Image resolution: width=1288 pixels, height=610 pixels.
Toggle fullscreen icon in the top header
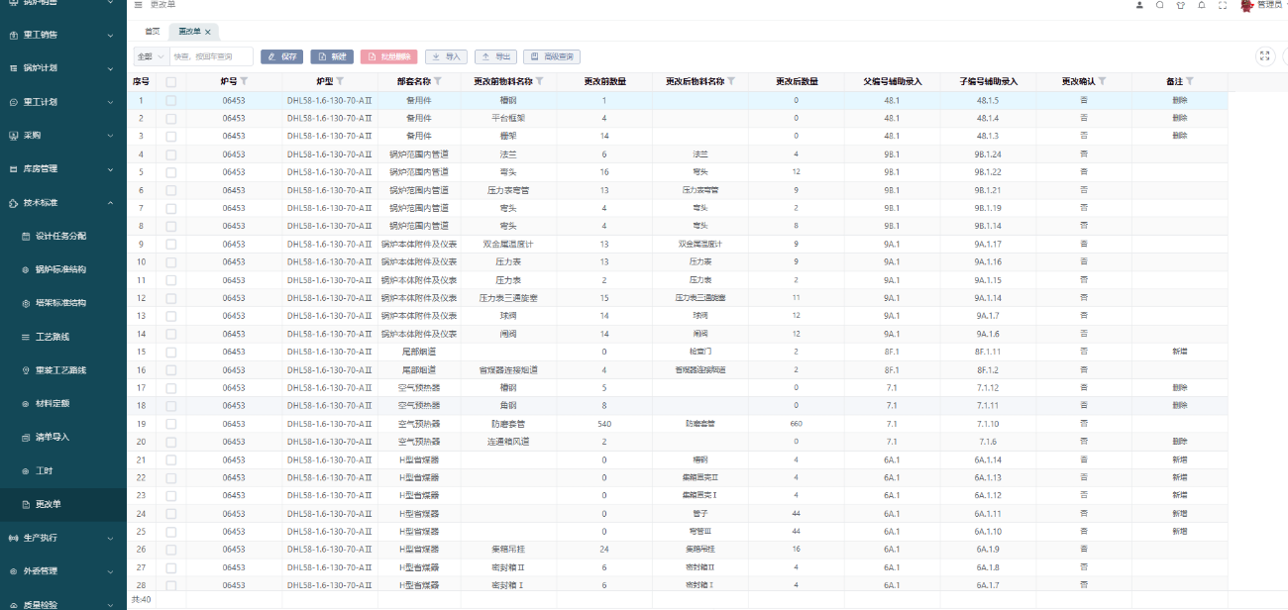click(1223, 5)
